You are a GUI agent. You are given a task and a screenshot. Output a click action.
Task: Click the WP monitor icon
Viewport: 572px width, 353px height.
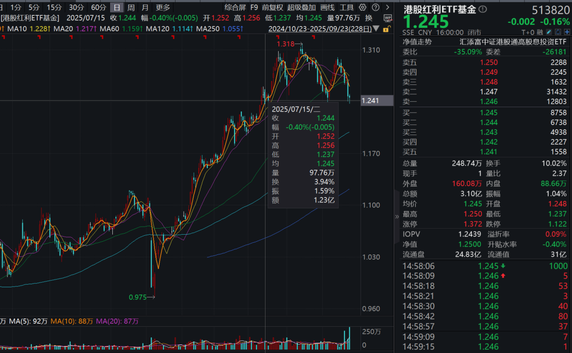387,18
